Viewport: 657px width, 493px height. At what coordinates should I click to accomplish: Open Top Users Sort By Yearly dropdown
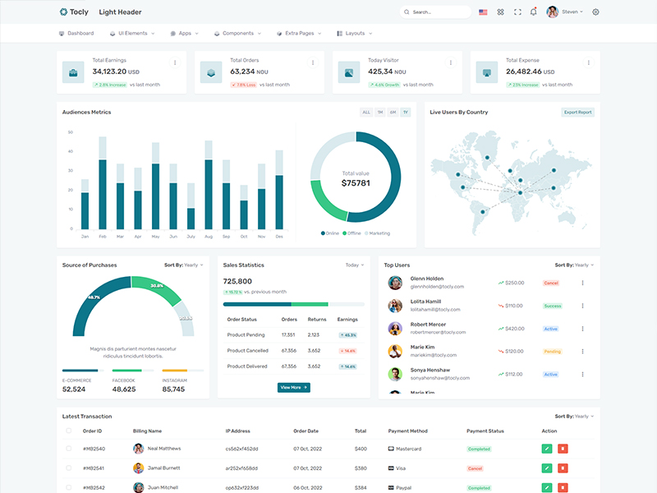point(574,265)
